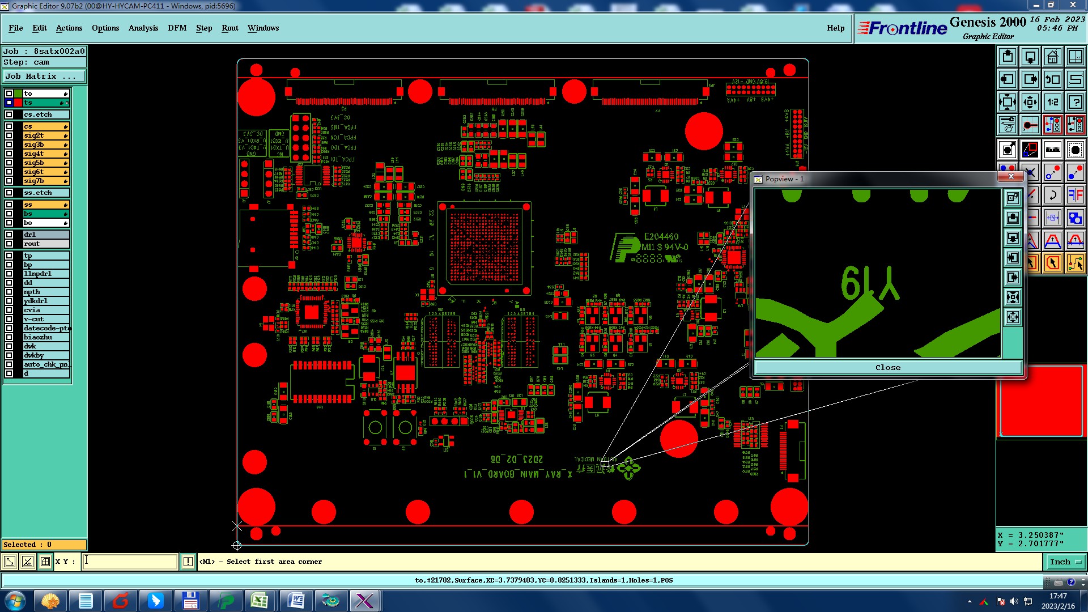Click the mirror F flip icon
1088x612 pixels.
click(x=1075, y=195)
